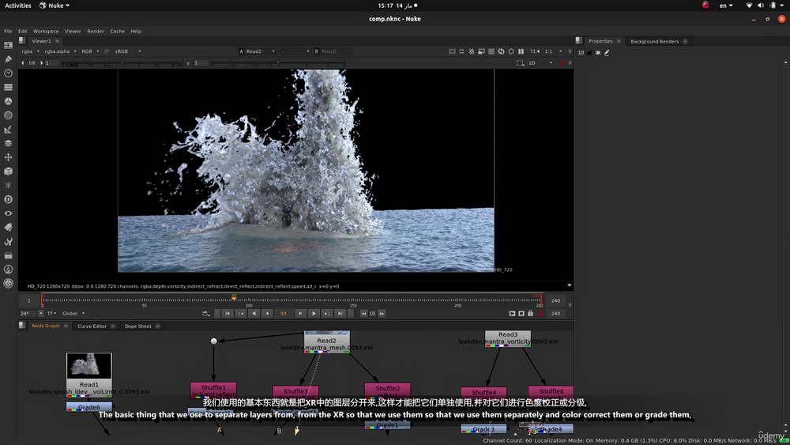The width and height of the screenshot is (790, 445).
Task: Pause the viewer updates
Action: click(x=521, y=51)
